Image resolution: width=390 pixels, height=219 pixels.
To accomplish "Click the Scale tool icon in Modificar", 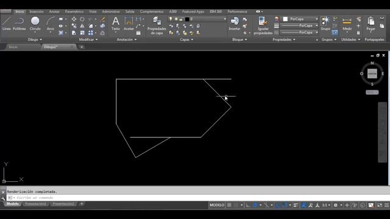I will (x=82, y=33).
